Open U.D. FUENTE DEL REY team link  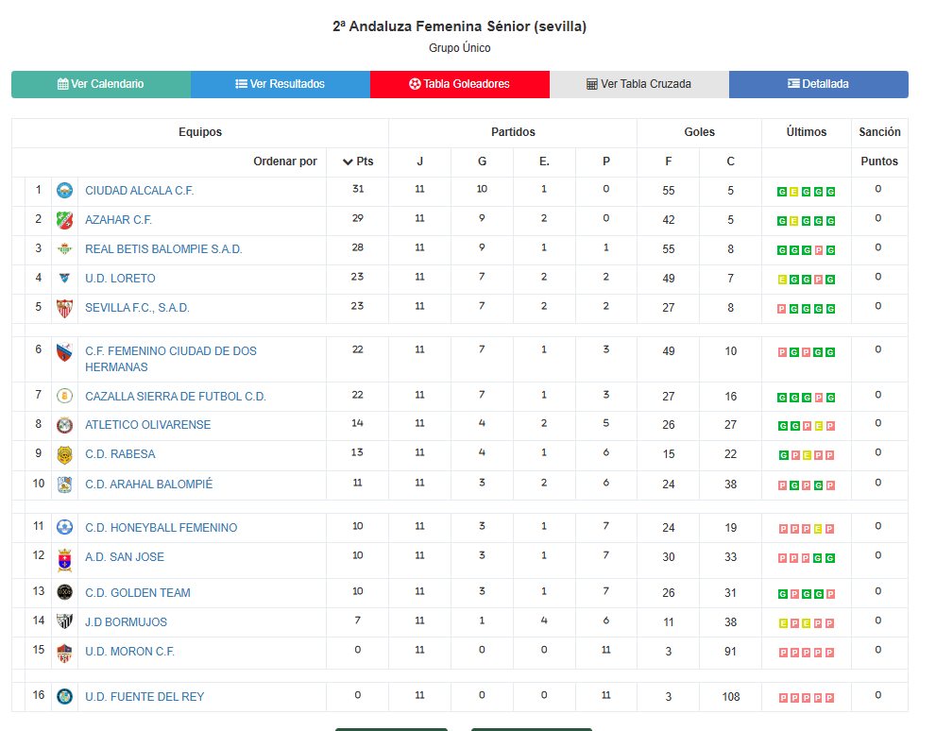(x=145, y=696)
